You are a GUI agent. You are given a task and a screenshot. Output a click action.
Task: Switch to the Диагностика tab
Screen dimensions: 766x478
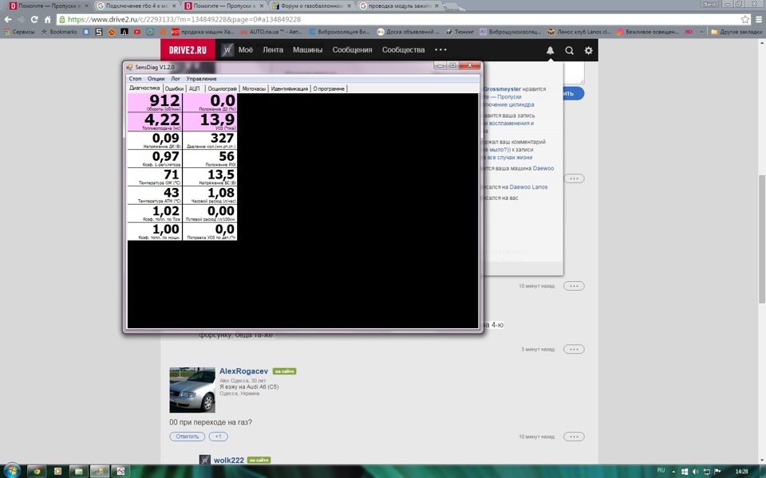(144, 88)
